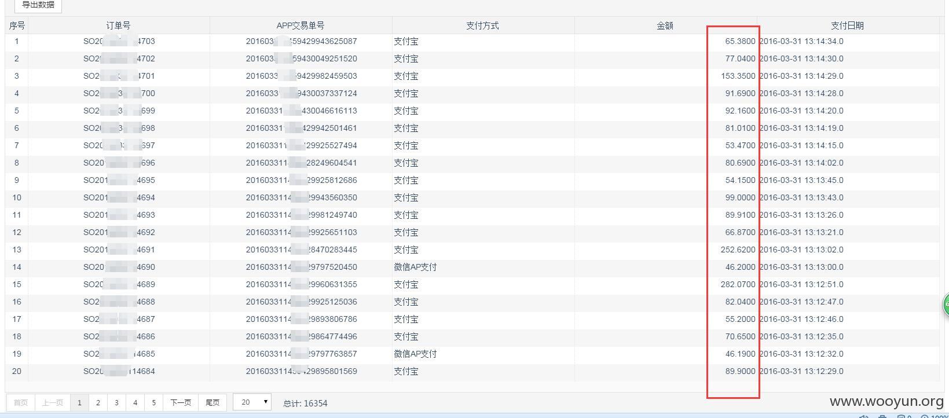Sort by 序号 column header
This screenshot has height=418, width=949.
17,25
